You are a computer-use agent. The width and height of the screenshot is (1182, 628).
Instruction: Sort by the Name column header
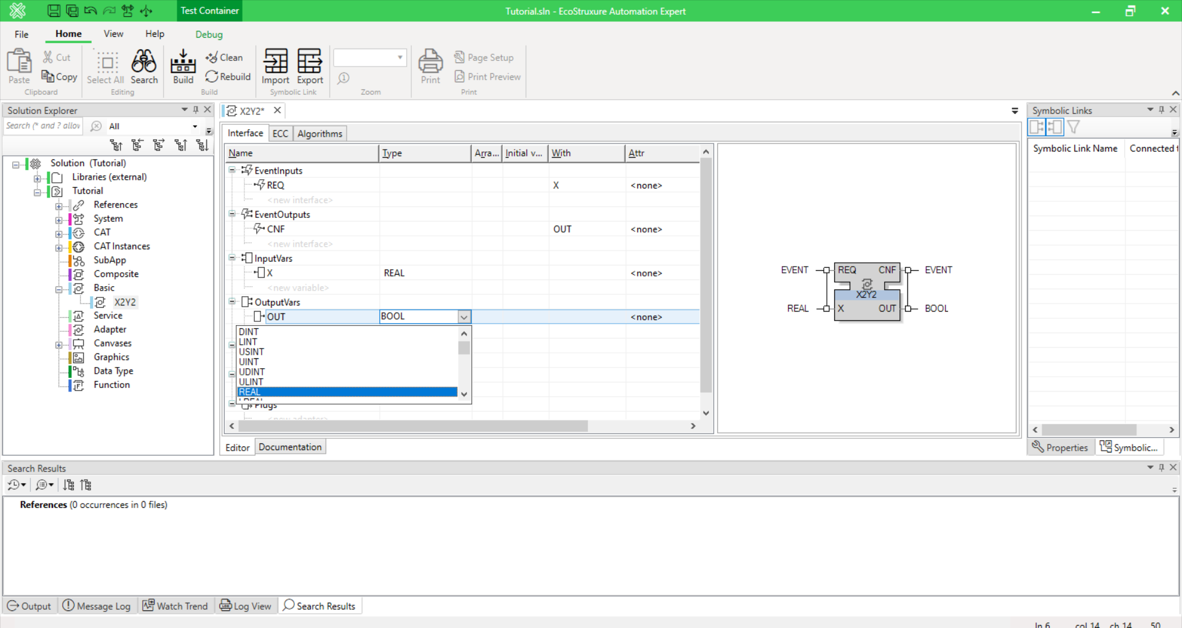coord(302,153)
